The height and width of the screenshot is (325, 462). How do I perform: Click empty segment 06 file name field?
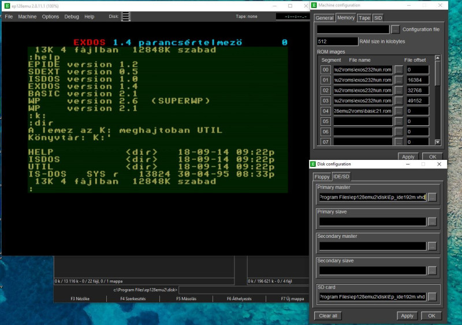click(363, 132)
